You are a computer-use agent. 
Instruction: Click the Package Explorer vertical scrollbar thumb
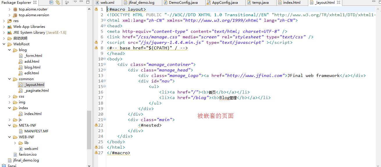click(89, 130)
